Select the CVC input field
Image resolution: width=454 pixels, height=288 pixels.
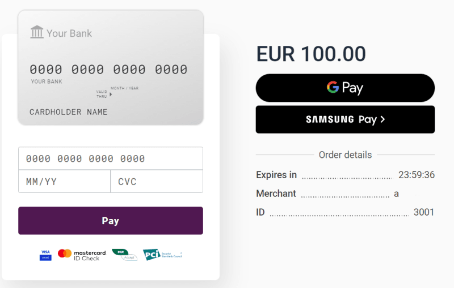click(x=157, y=182)
